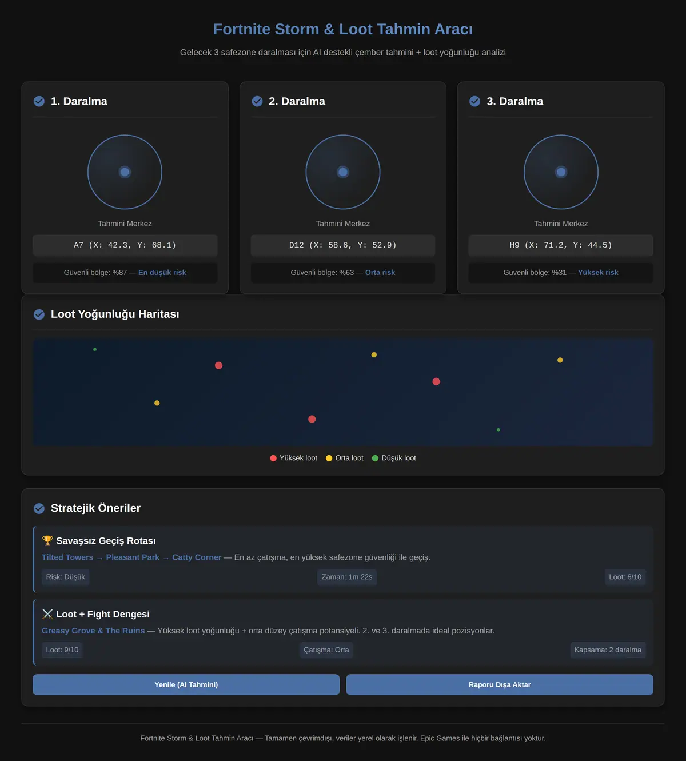Open the Tilted Towers route link
The image size is (686, 761).
point(67,557)
